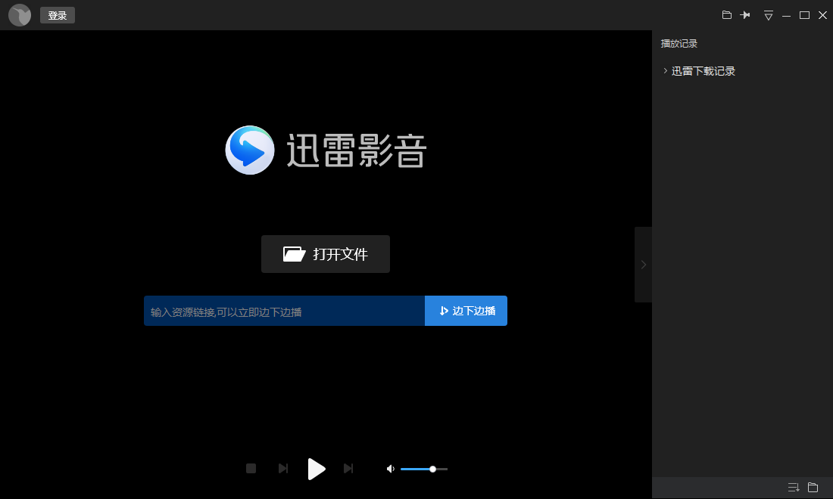Open the folder icon in the title bar
This screenshot has width=833, height=499.
pos(727,15)
